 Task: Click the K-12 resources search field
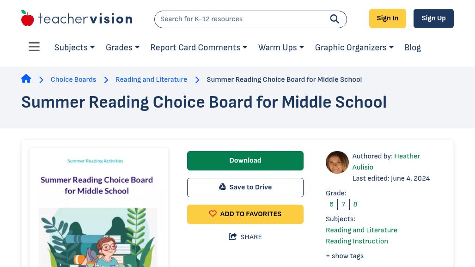[242, 19]
